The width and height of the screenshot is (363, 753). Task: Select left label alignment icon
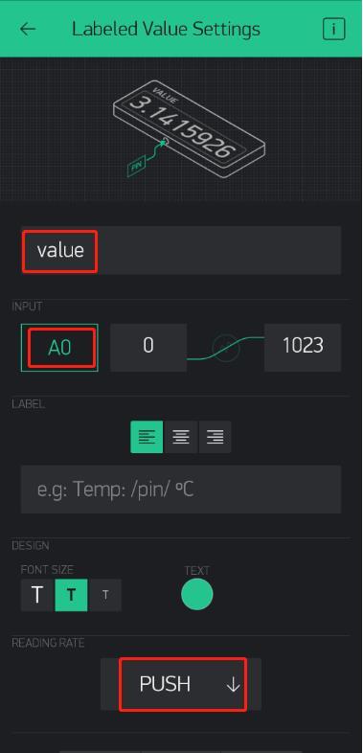[147, 437]
